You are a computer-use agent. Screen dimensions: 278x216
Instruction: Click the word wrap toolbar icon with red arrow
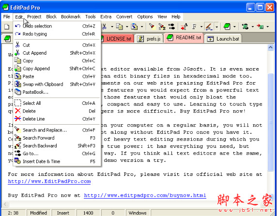click(x=184, y=27)
